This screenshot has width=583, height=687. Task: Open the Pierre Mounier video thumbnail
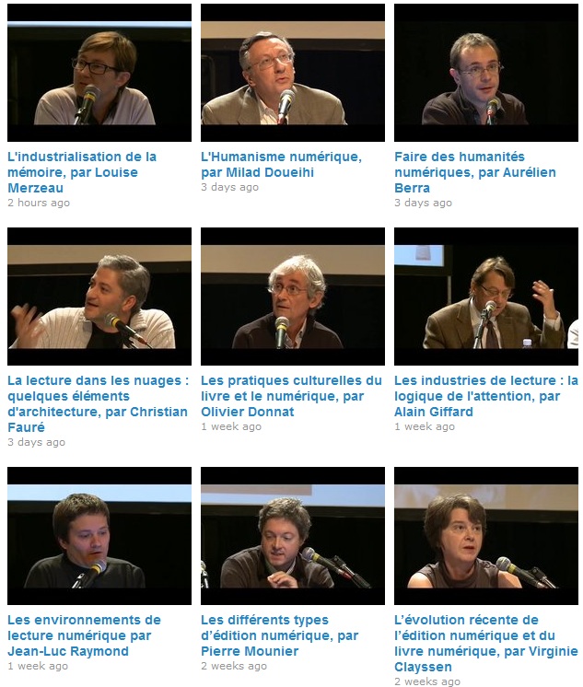click(293, 536)
